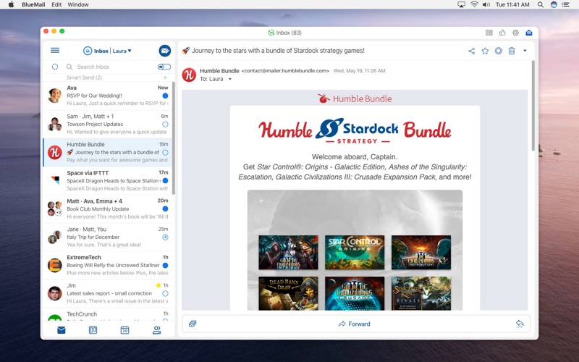579x362 pixels.
Task: Toggle read dot on Book Club Monthly Update
Action: pos(166,209)
